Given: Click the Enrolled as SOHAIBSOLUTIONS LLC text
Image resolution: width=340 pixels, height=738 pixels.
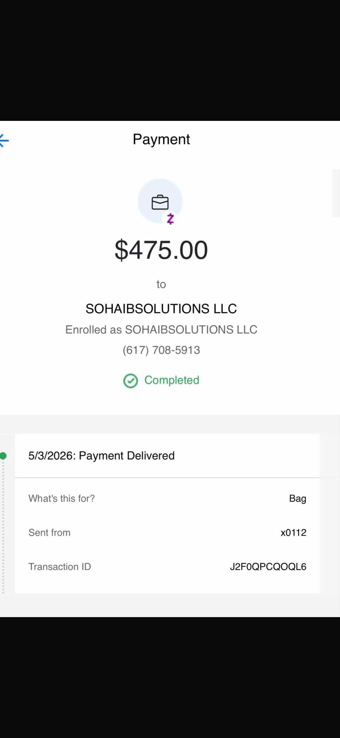Looking at the screenshot, I should coord(161,329).
